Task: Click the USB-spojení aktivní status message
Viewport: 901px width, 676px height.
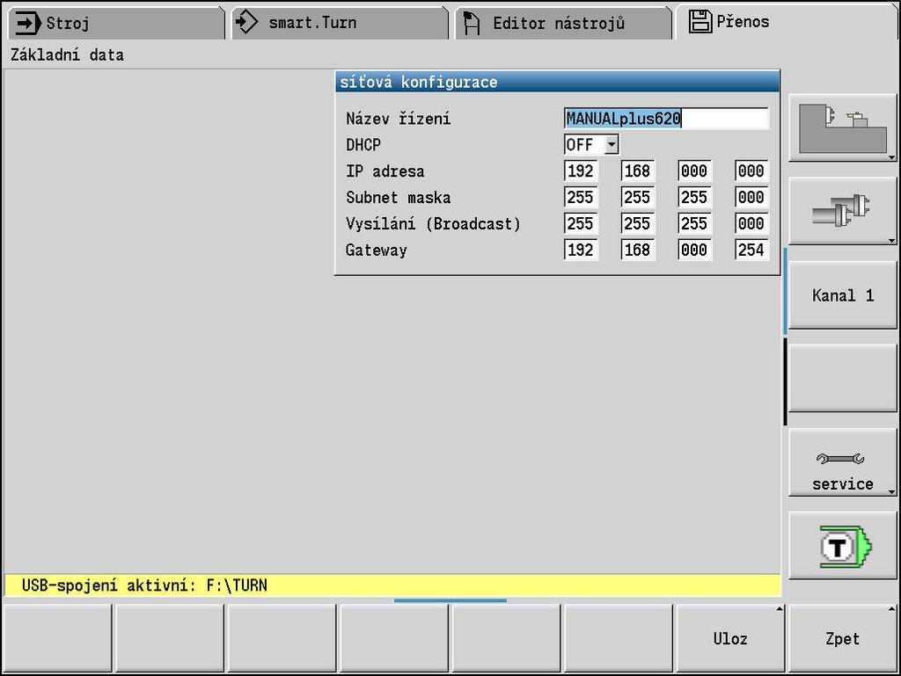Action: point(392,585)
